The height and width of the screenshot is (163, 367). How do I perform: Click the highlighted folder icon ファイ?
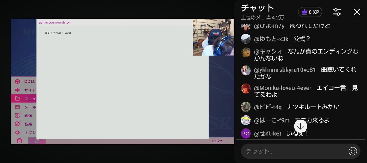pyautogui.click(x=17, y=98)
